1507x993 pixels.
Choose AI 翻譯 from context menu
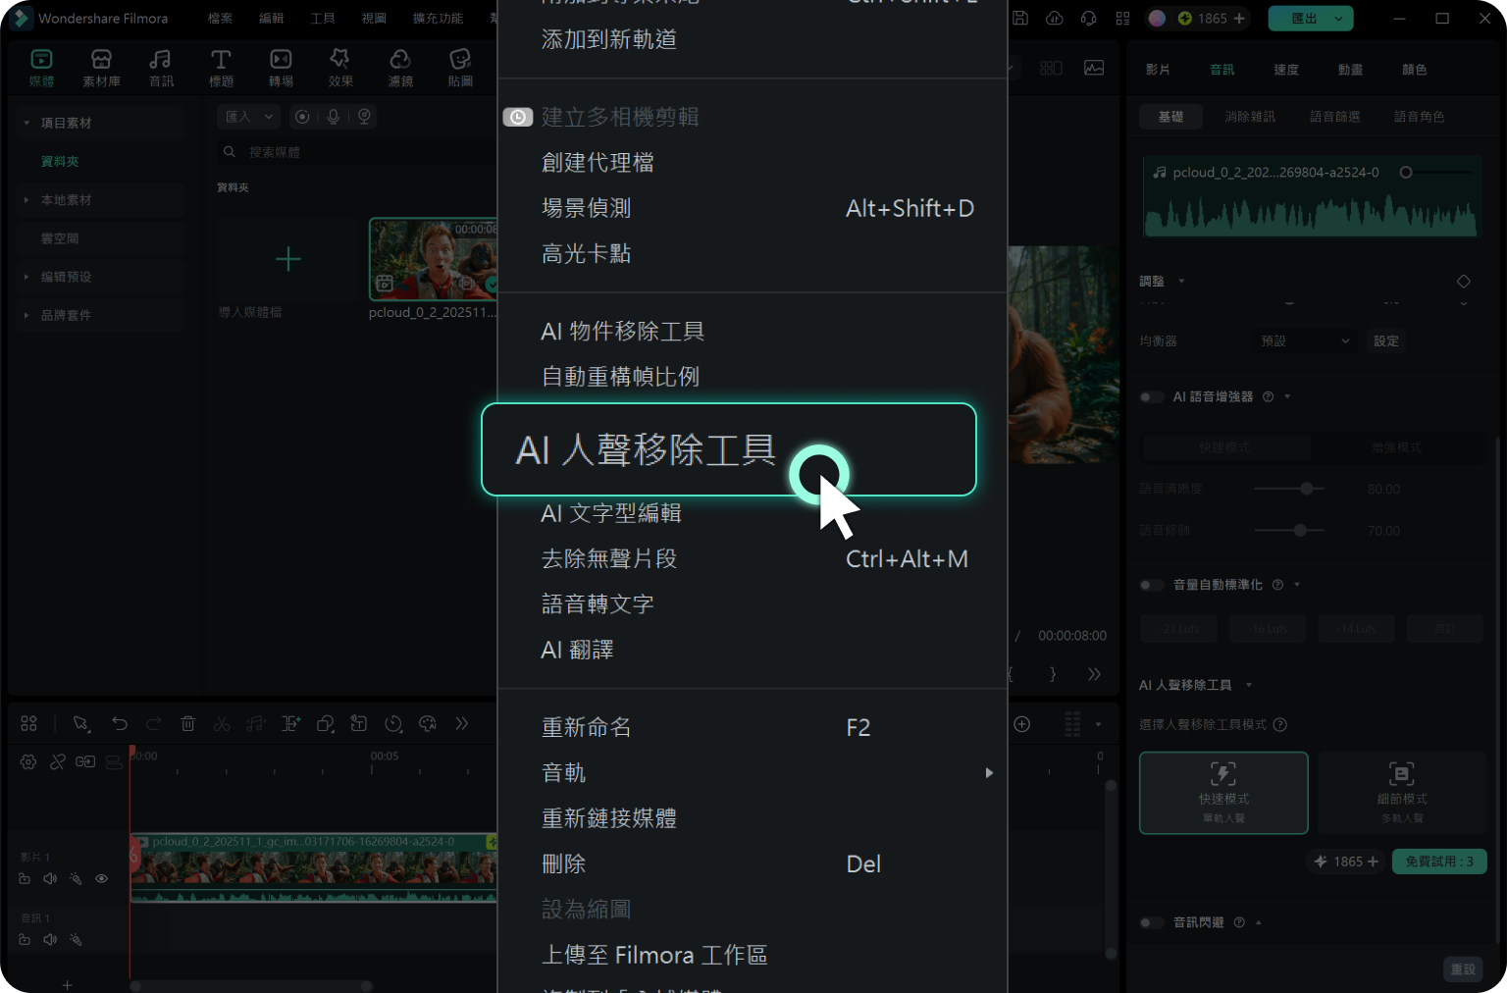point(752,650)
